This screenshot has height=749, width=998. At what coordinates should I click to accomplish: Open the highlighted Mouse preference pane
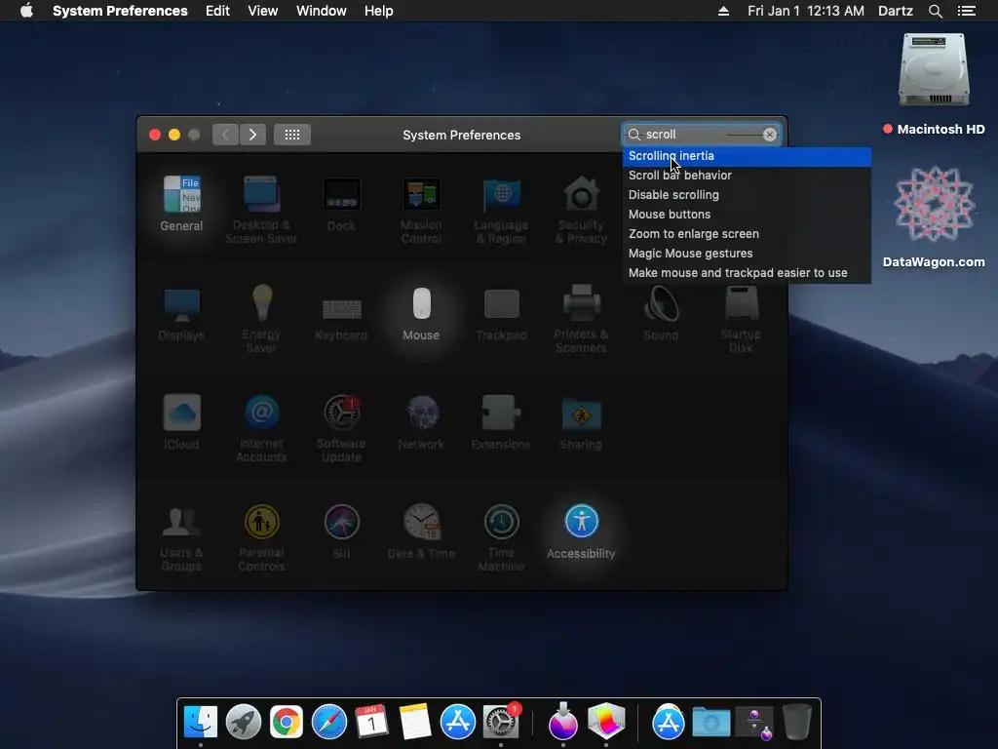point(421,313)
